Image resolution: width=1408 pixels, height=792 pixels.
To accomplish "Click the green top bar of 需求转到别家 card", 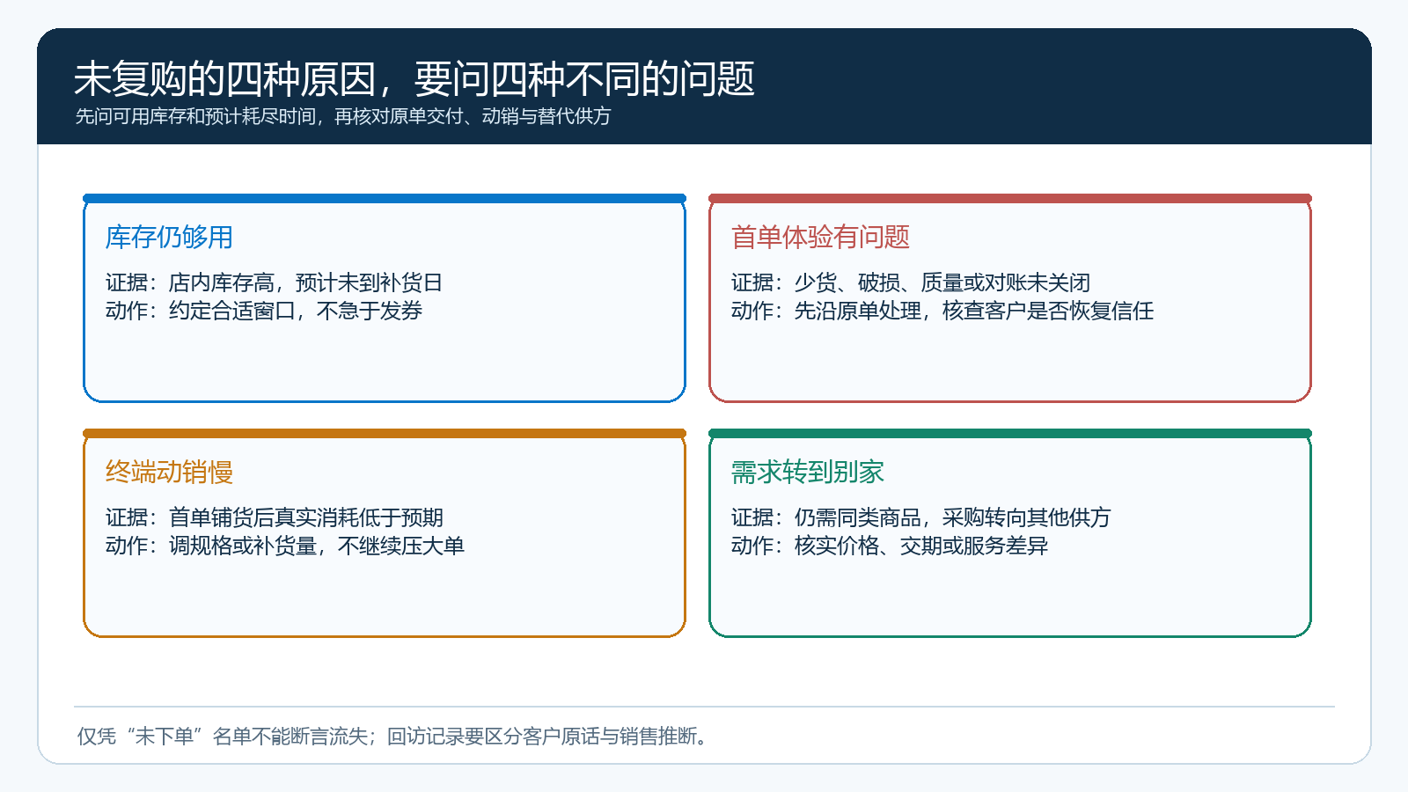I will (1010, 434).
